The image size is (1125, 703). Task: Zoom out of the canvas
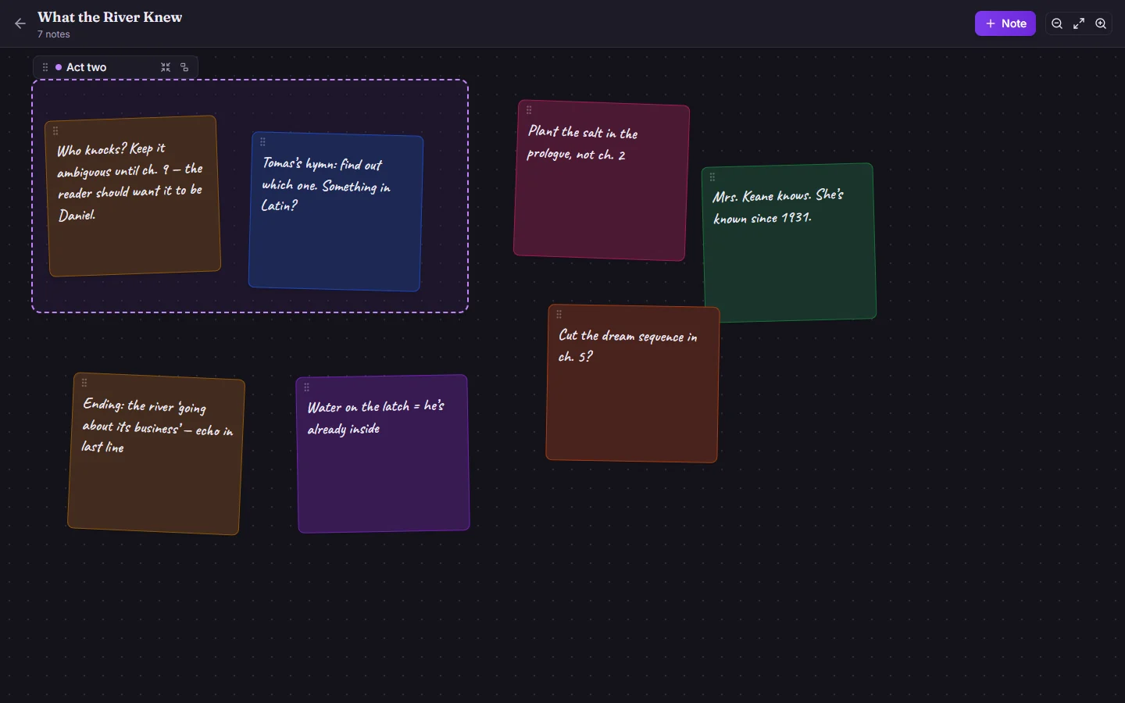tap(1057, 23)
